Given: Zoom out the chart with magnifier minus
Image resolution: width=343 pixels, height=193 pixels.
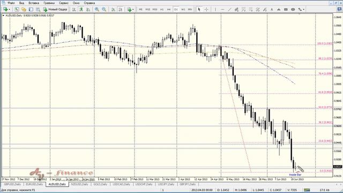Looking at the screenshot, I should point(104,10).
